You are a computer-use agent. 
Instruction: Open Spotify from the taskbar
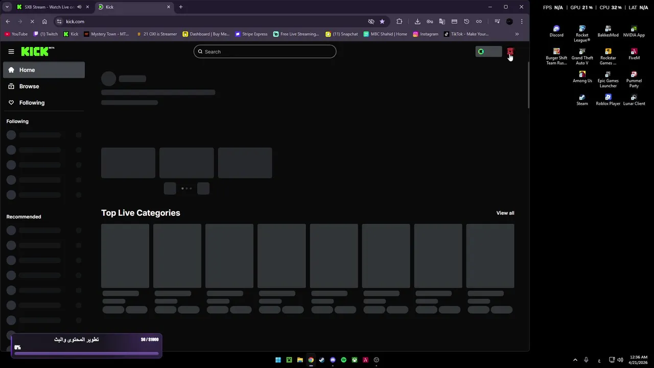click(x=343, y=360)
